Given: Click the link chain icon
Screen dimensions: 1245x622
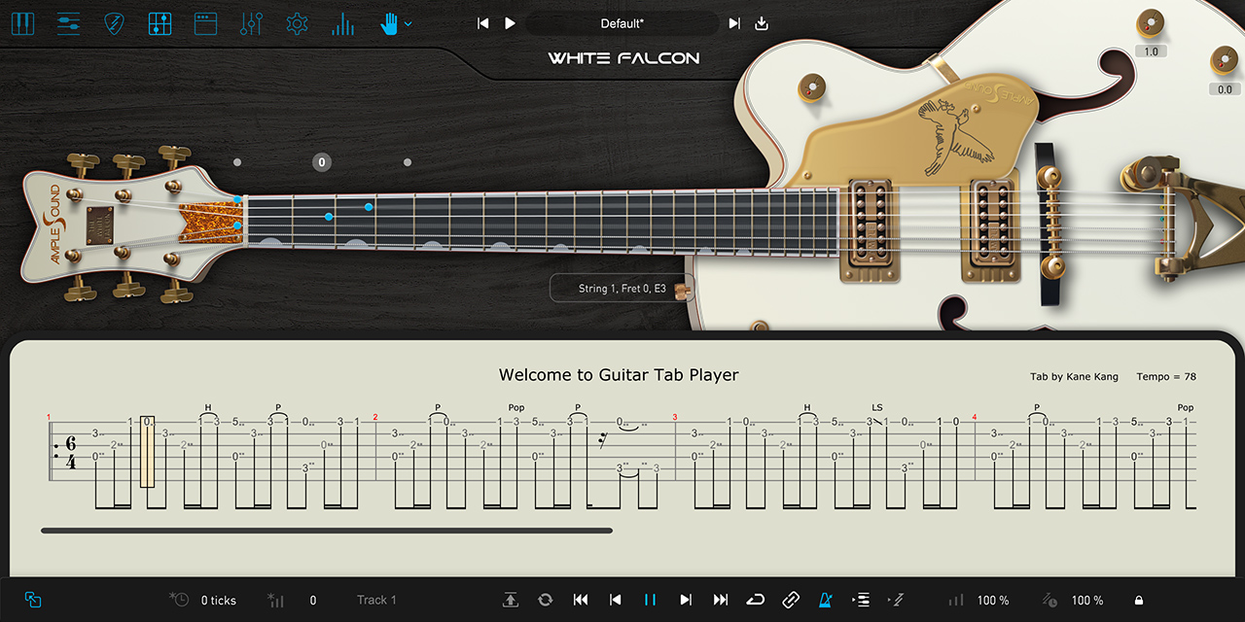Looking at the screenshot, I should pyautogui.click(x=791, y=600).
